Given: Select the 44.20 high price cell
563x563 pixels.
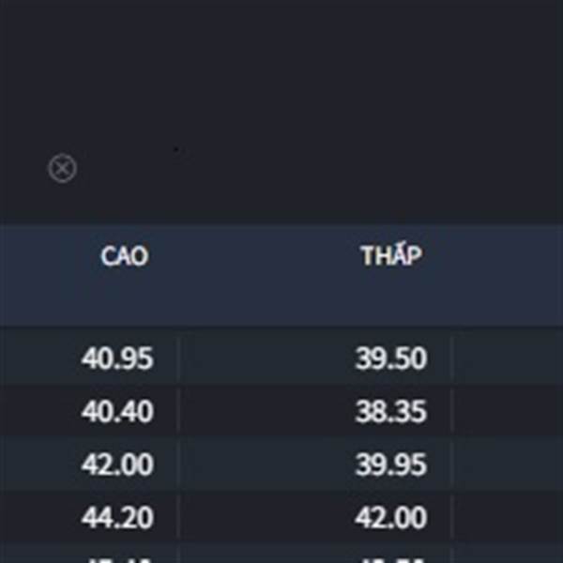Looking at the screenshot, I should point(117,518).
